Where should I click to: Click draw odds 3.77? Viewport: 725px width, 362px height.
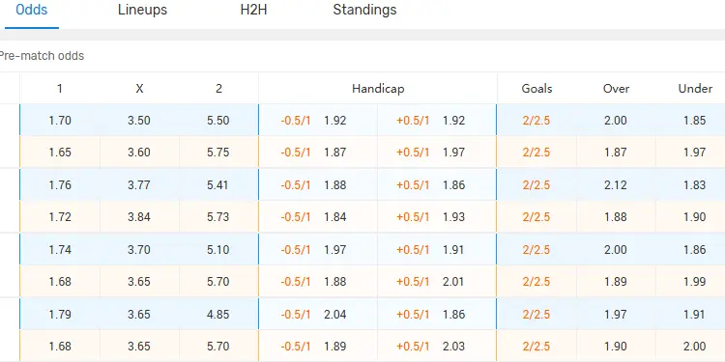pyautogui.click(x=139, y=185)
